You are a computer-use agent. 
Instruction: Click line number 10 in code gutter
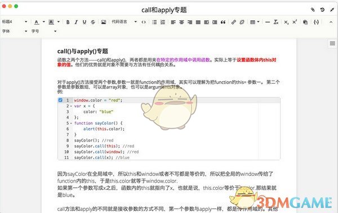pos(66,152)
